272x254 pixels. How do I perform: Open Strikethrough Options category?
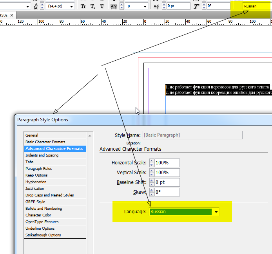tap(55, 235)
